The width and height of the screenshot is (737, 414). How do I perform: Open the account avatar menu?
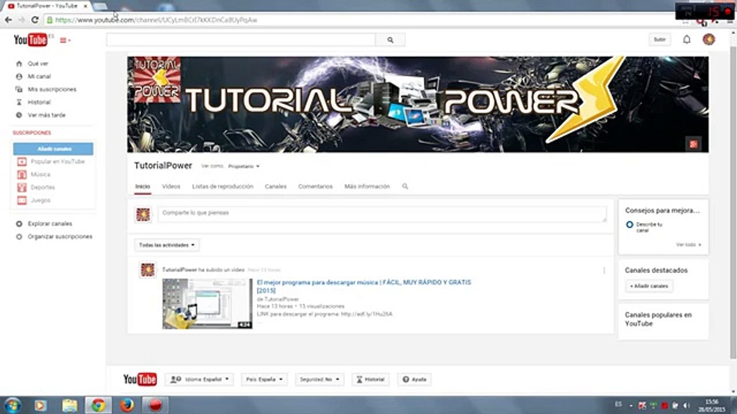709,39
